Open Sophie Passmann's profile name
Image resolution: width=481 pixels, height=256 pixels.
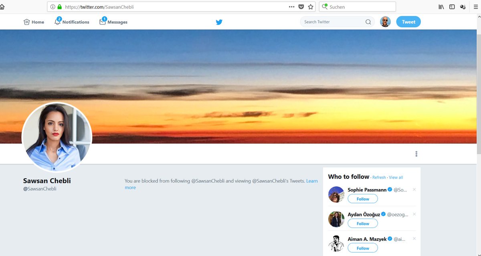(366, 190)
